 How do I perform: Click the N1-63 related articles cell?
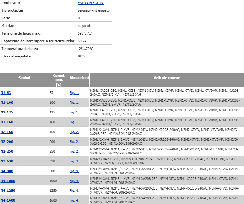167,93
